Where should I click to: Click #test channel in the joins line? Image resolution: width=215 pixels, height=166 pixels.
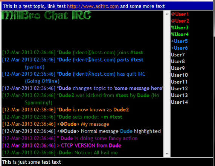(x=137, y=52)
